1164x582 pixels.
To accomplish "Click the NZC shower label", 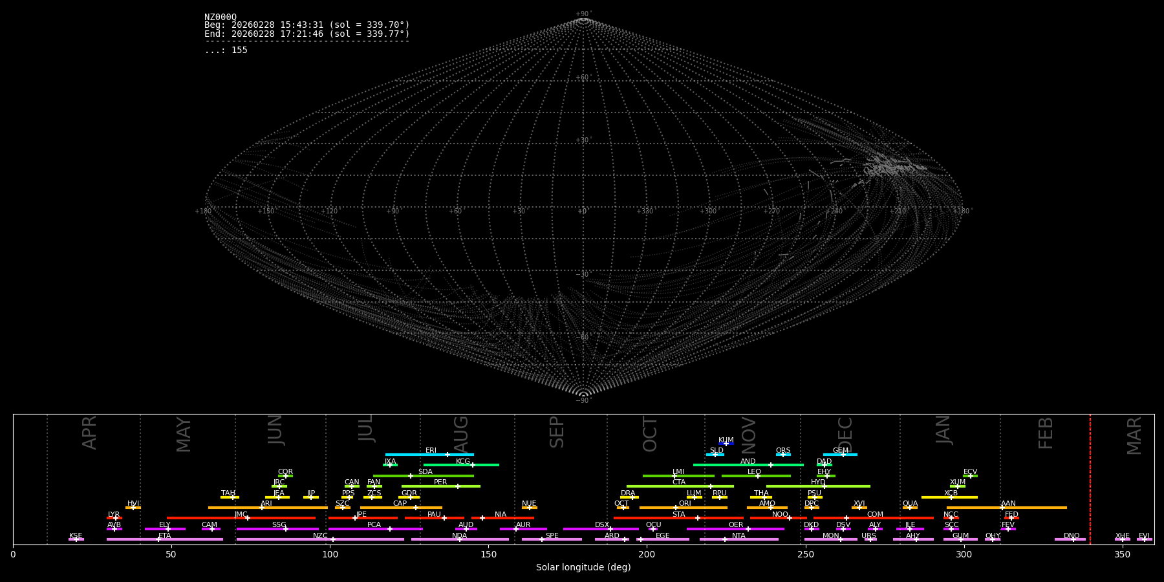I will (x=320, y=536).
